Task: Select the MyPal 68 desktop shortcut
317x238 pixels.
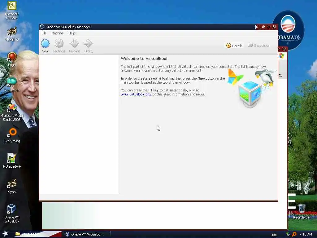Action: pyautogui.click(x=12, y=34)
